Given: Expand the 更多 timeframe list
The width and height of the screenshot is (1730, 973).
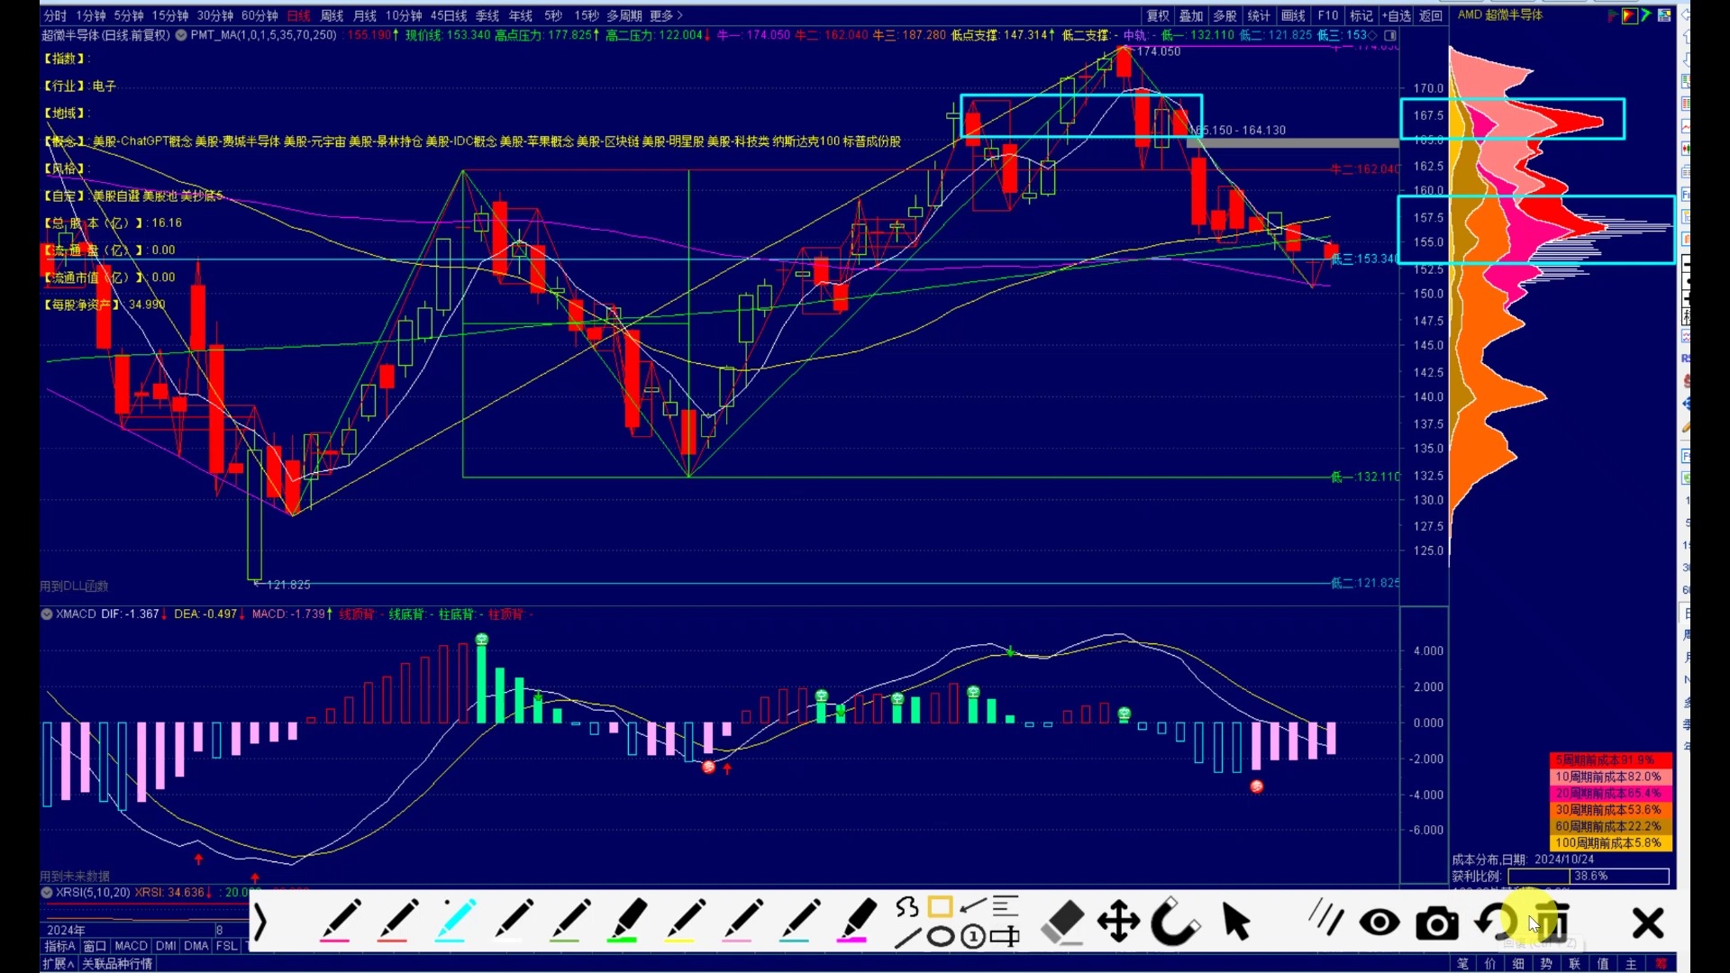Looking at the screenshot, I should point(666,15).
